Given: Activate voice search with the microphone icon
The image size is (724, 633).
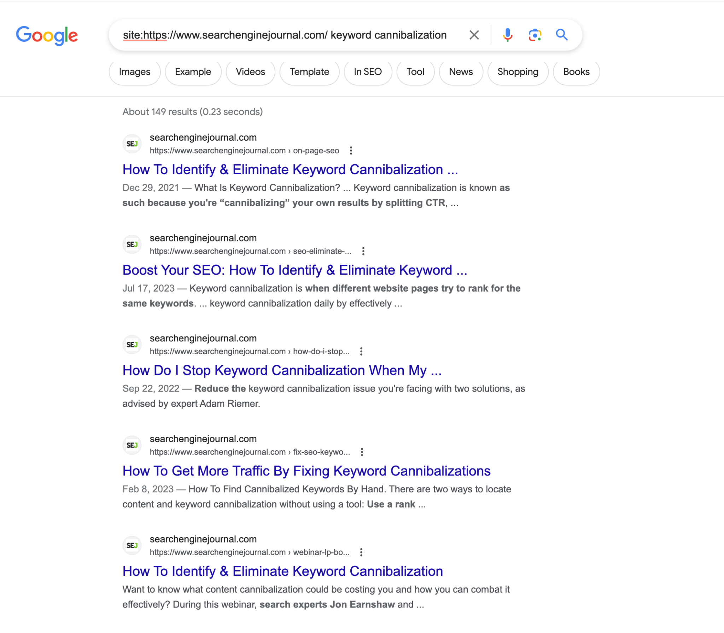Looking at the screenshot, I should [508, 35].
